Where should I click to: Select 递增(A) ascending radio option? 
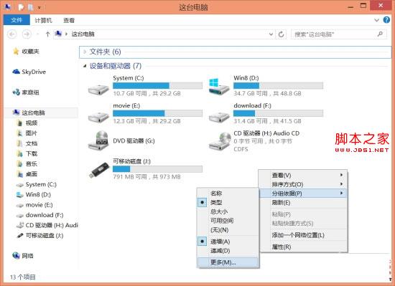coord(203,242)
